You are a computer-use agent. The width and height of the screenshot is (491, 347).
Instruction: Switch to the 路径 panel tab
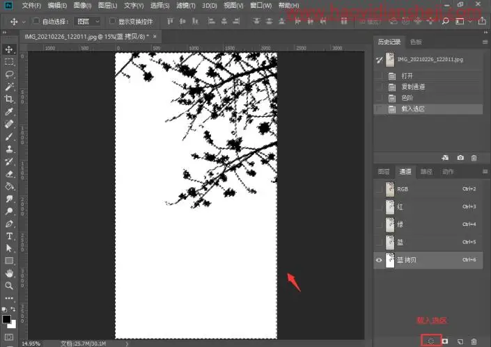(x=426, y=172)
